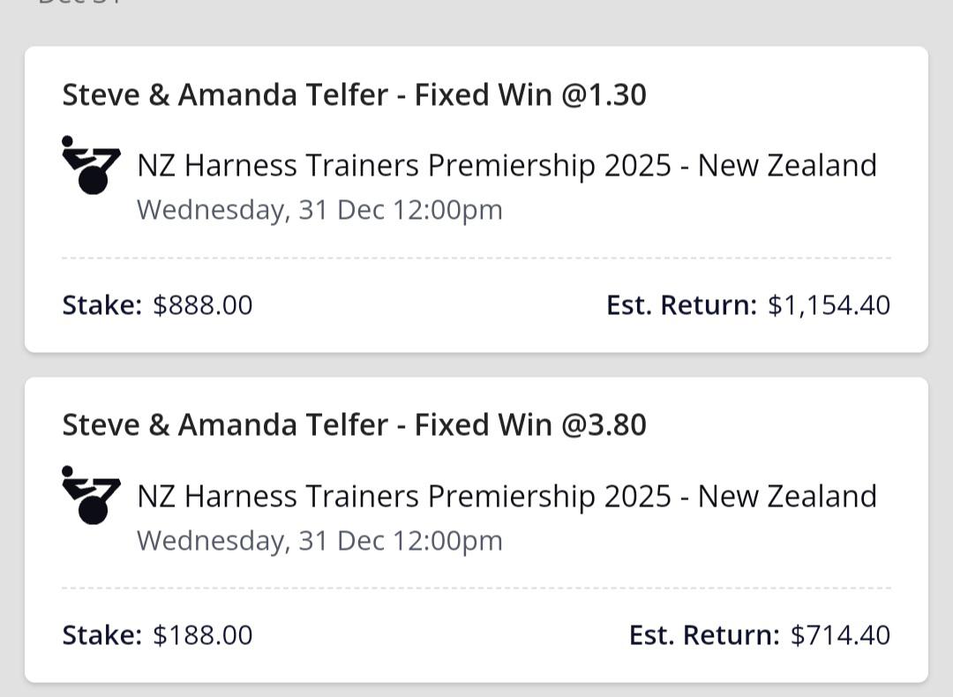
Task: Tap the $188.00 stake amount
Action: (202, 635)
